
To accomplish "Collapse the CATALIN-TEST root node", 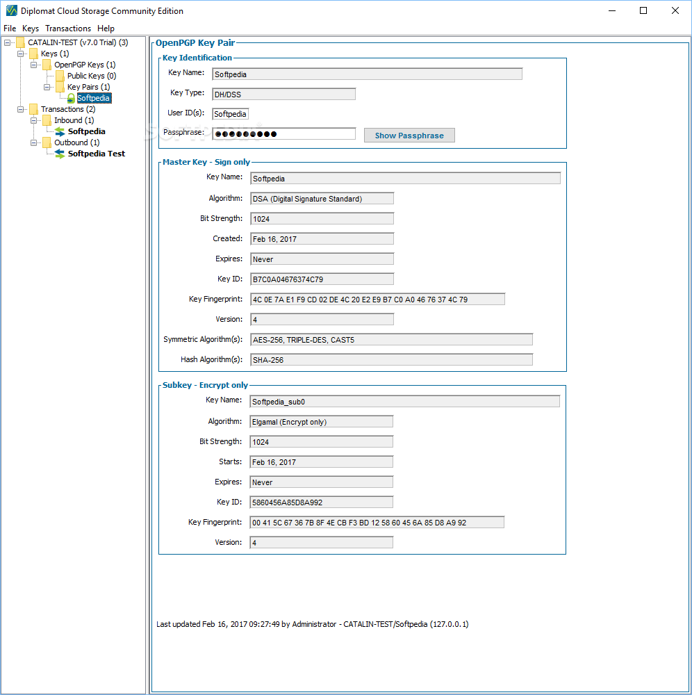I will pyautogui.click(x=7, y=42).
